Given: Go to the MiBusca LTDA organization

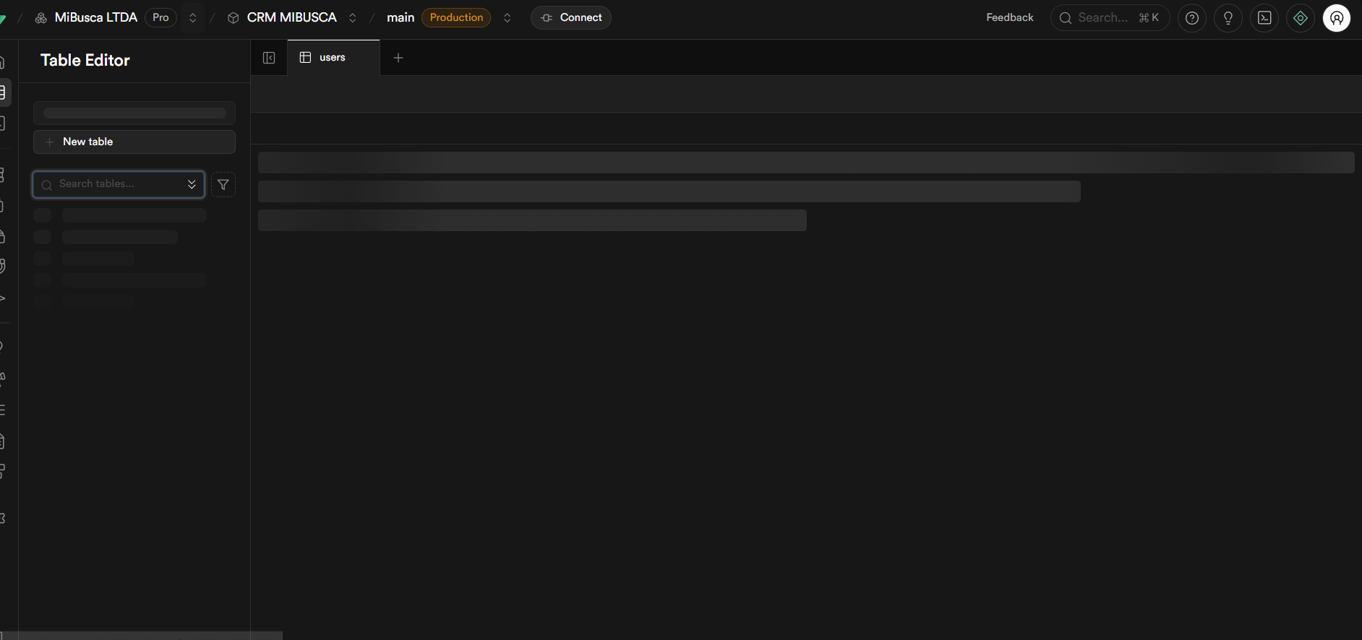Looking at the screenshot, I should 95,17.
